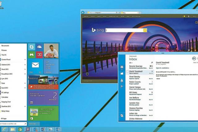This screenshot has width=198, height=132.
Task: Open the green Store tile
Action: 43,113
